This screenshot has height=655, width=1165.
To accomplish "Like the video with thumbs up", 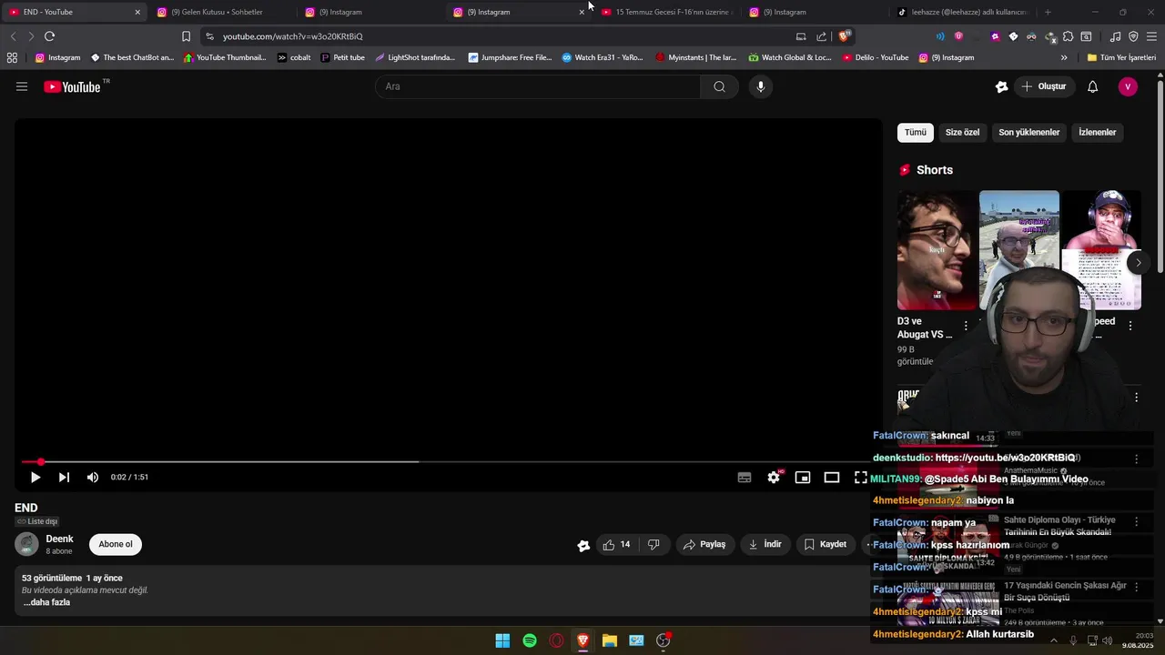I will 616,544.
